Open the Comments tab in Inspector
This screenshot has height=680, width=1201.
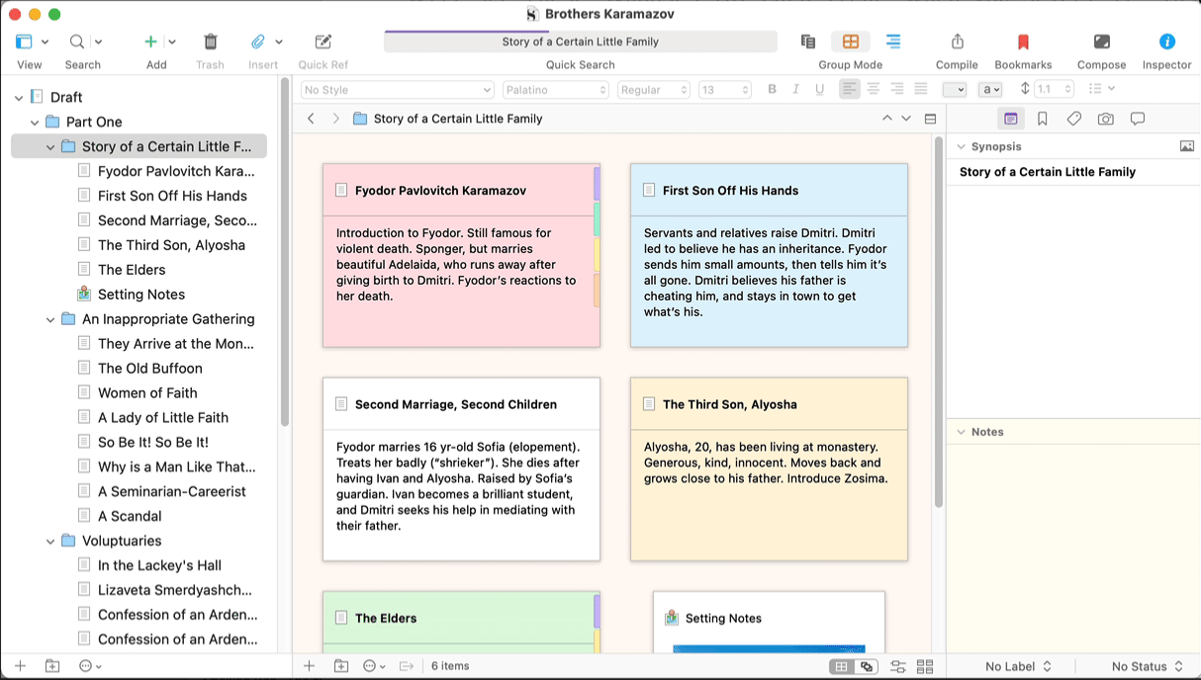[x=1138, y=119]
